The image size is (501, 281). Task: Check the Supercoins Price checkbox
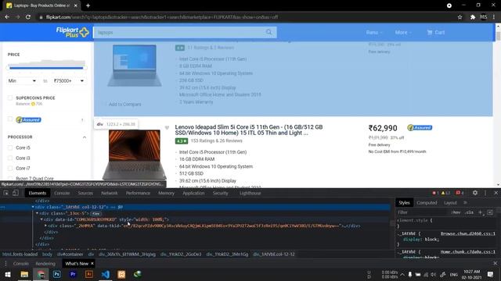pyautogui.click(x=10, y=98)
